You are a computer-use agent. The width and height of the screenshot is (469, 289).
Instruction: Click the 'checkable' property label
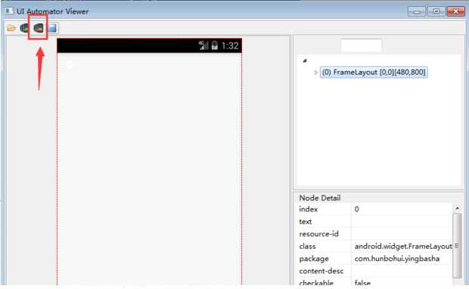click(x=316, y=282)
